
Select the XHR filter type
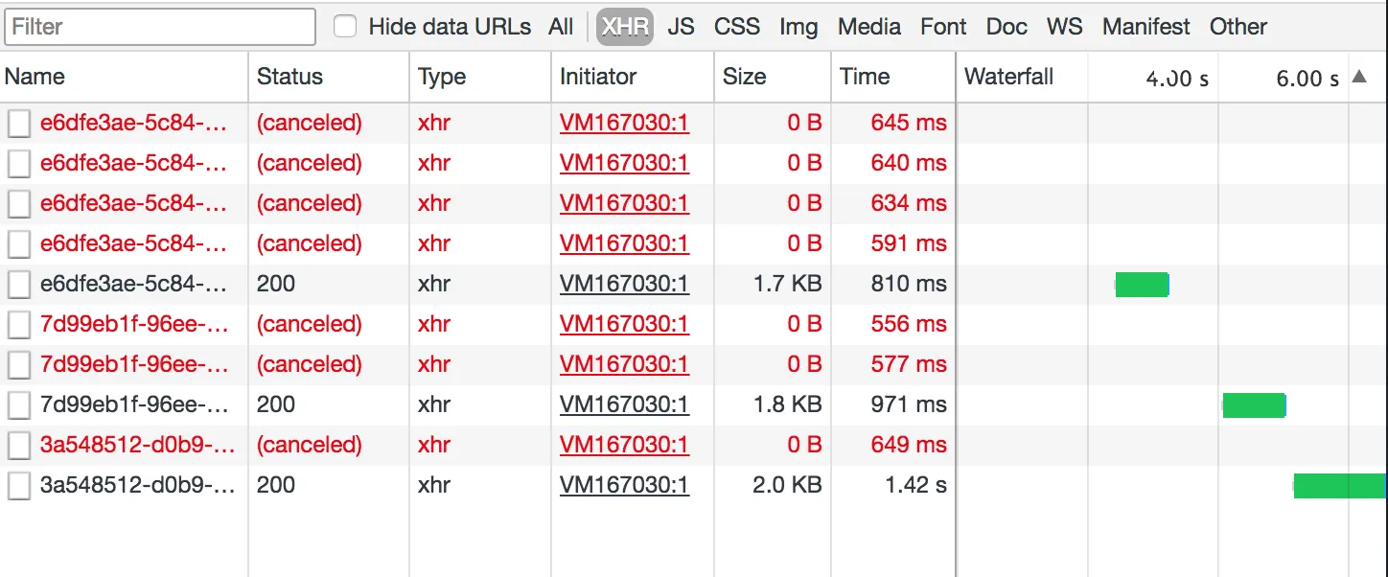[x=625, y=27]
